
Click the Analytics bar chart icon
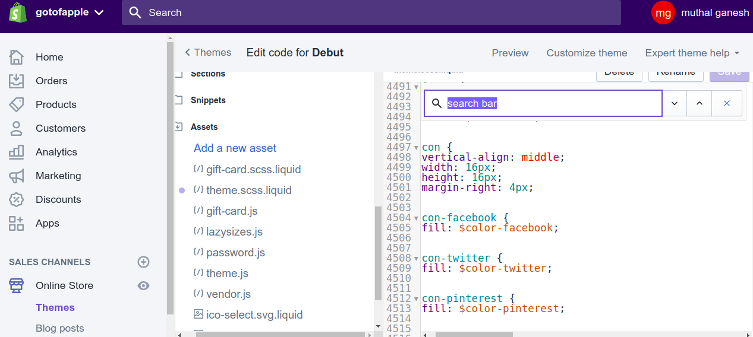click(x=17, y=152)
